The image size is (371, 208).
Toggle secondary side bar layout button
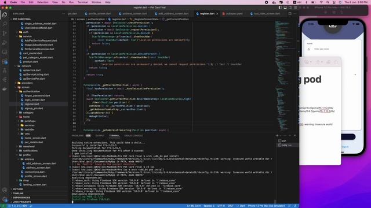pyautogui.click(x=290, y=8)
